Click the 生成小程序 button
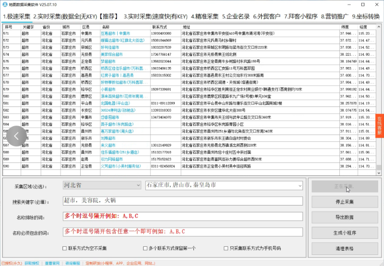The height and width of the screenshot is (266, 384). (345, 233)
